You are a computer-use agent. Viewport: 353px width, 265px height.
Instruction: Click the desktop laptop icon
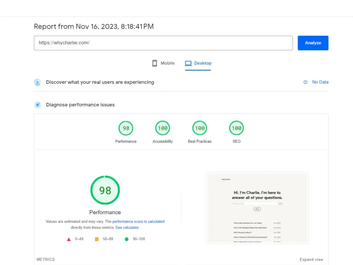click(x=188, y=63)
